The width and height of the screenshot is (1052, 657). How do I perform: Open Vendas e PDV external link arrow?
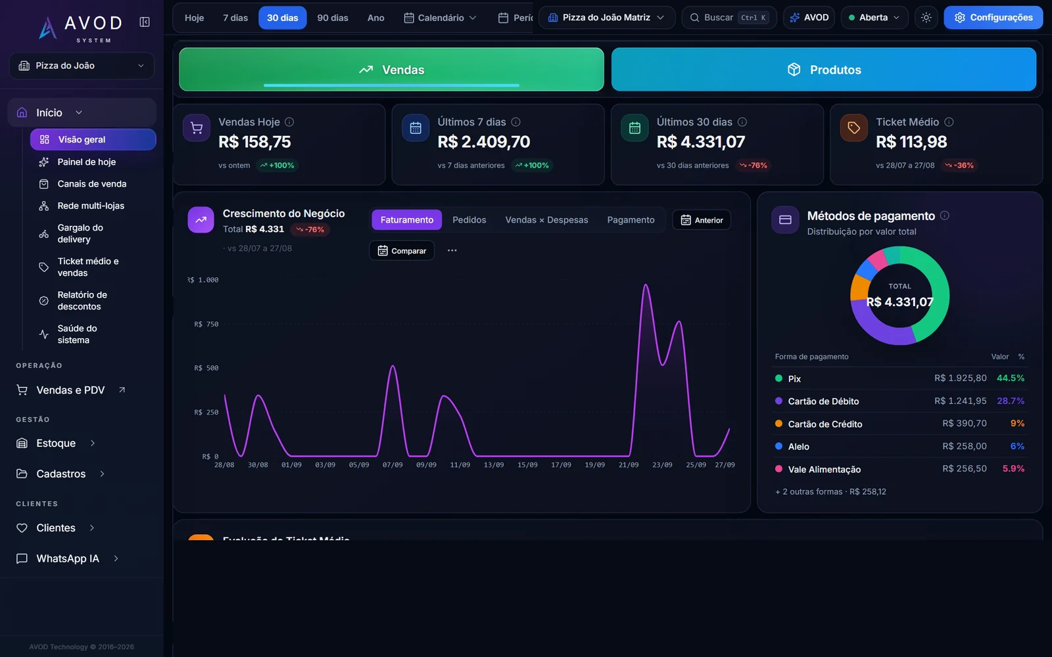pyautogui.click(x=122, y=390)
